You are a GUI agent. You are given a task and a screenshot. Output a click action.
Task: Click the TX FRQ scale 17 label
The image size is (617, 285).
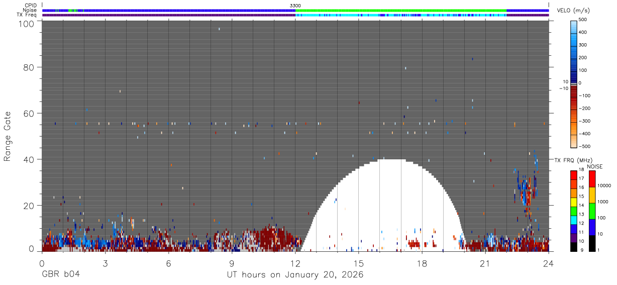point(580,178)
